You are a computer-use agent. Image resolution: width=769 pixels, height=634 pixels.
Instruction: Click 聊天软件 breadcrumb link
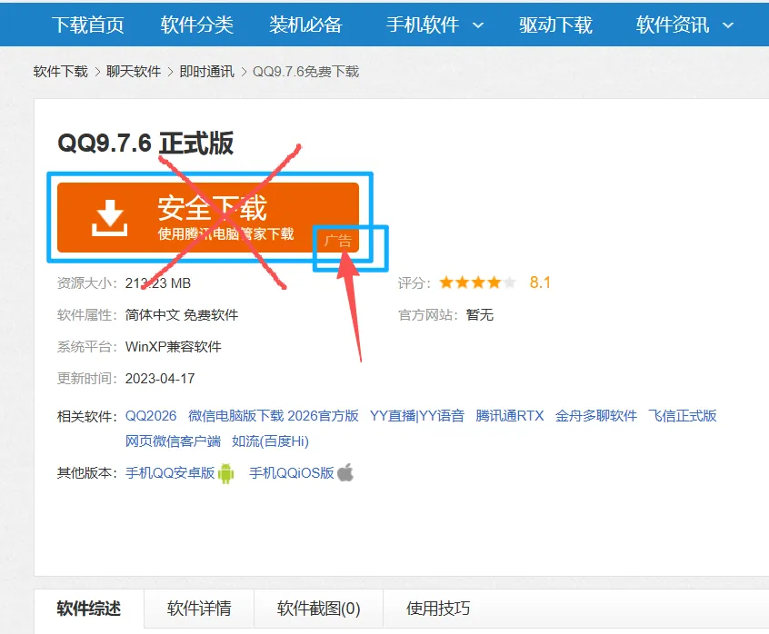coord(134,72)
